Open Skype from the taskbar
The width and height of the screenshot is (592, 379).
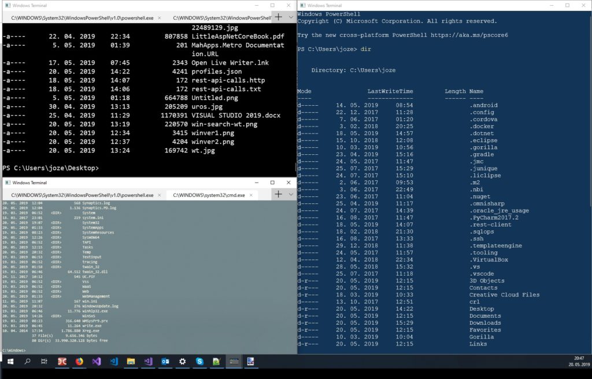[x=199, y=362]
